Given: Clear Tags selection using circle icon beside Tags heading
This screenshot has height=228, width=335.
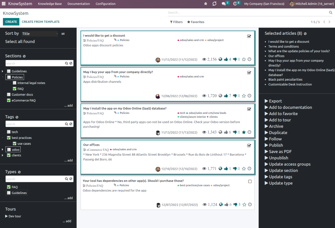Looking at the screenshot, I should pyautogui.click(x=17, y=117).
